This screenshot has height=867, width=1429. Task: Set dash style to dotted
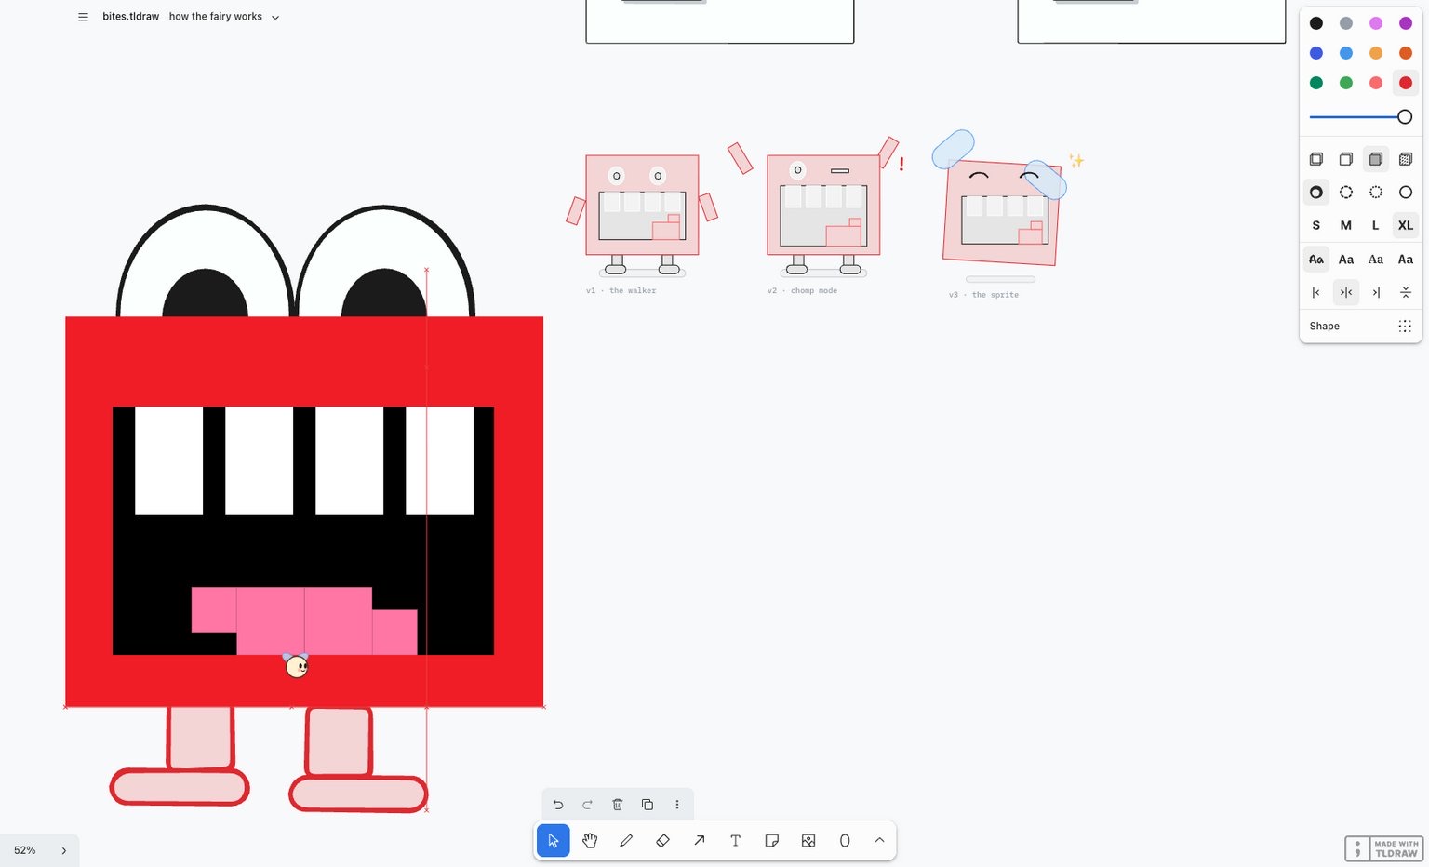click(x=1375, y=193)
